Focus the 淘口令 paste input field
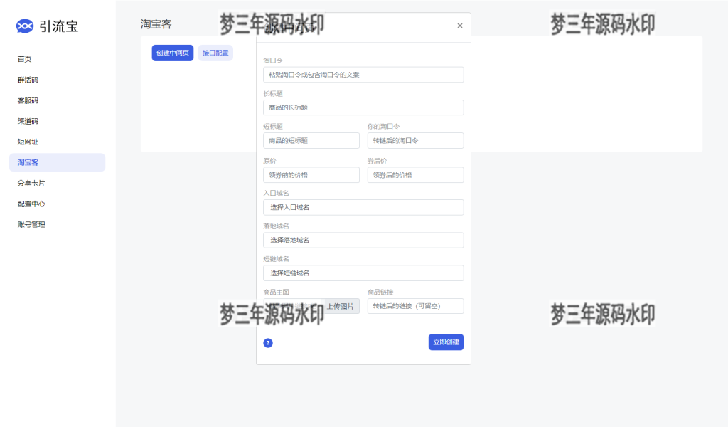This screenshot has width=728, height=427. [363, 75]
